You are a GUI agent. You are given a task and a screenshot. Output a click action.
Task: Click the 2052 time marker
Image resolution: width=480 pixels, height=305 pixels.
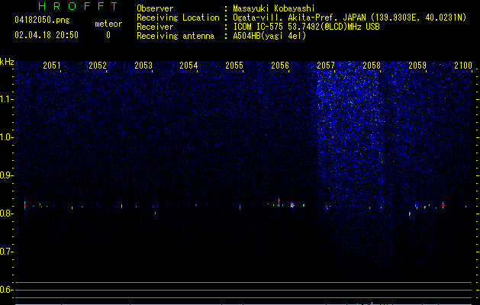(98, 65)
